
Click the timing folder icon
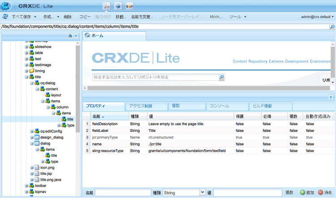(x=31, y=71)
